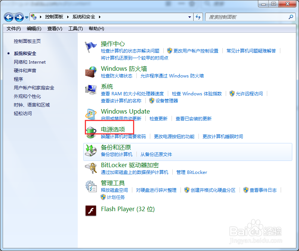Go forward with the Forward arrow button

19,17
